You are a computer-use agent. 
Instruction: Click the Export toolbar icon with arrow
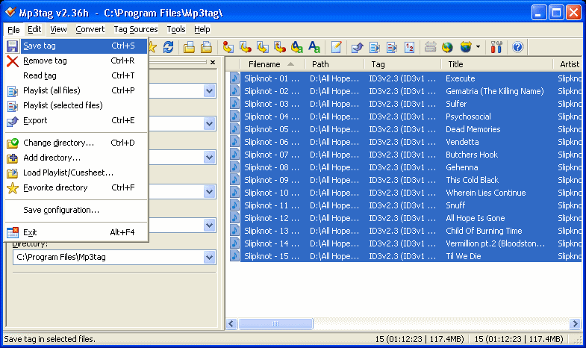358,47
